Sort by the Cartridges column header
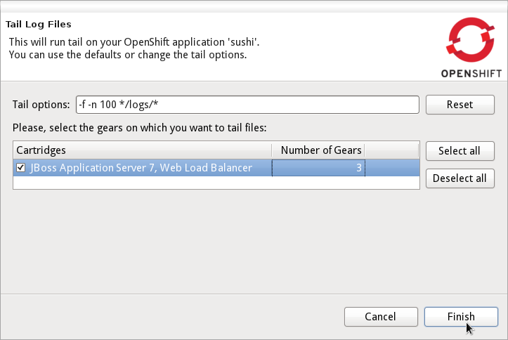This screenshot has height=340, width=508. 142,150
